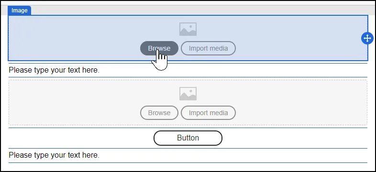The width and height of the screenshot is (376, 172).
Task: Click the rounded 'Button' element
Action: (x=188, y=138)
